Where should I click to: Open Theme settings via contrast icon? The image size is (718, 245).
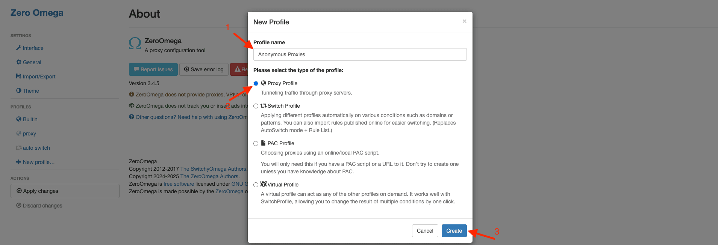(18, 90)
